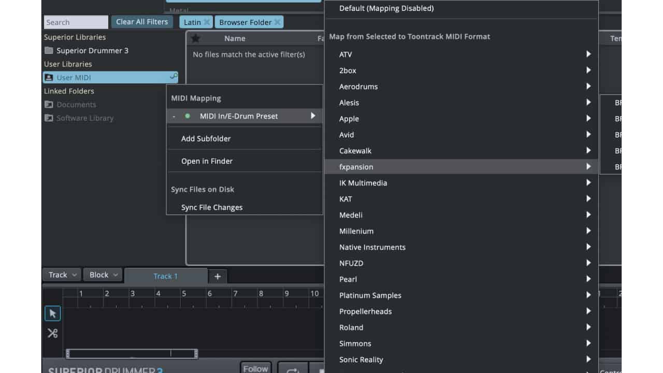Viewport: 663px width, 373px height.
Task: Toggle the Follow button
Action: 256,368
